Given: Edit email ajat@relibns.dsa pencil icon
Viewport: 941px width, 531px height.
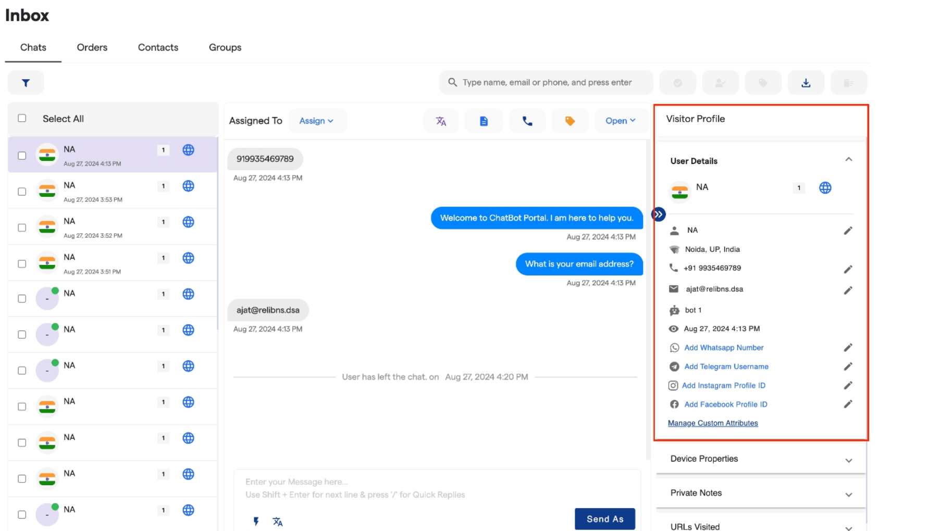Looking at the screenshot, I should click(848, 290).
